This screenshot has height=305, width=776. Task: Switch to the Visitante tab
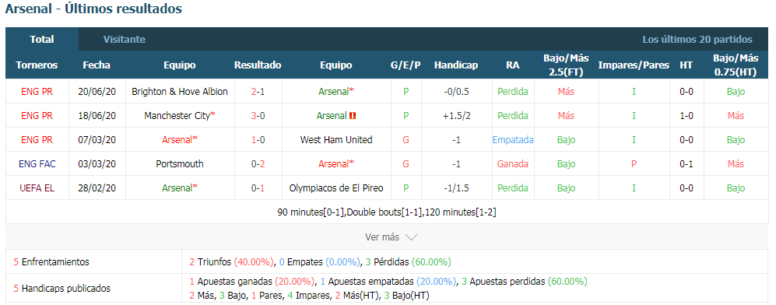(125, 40)
